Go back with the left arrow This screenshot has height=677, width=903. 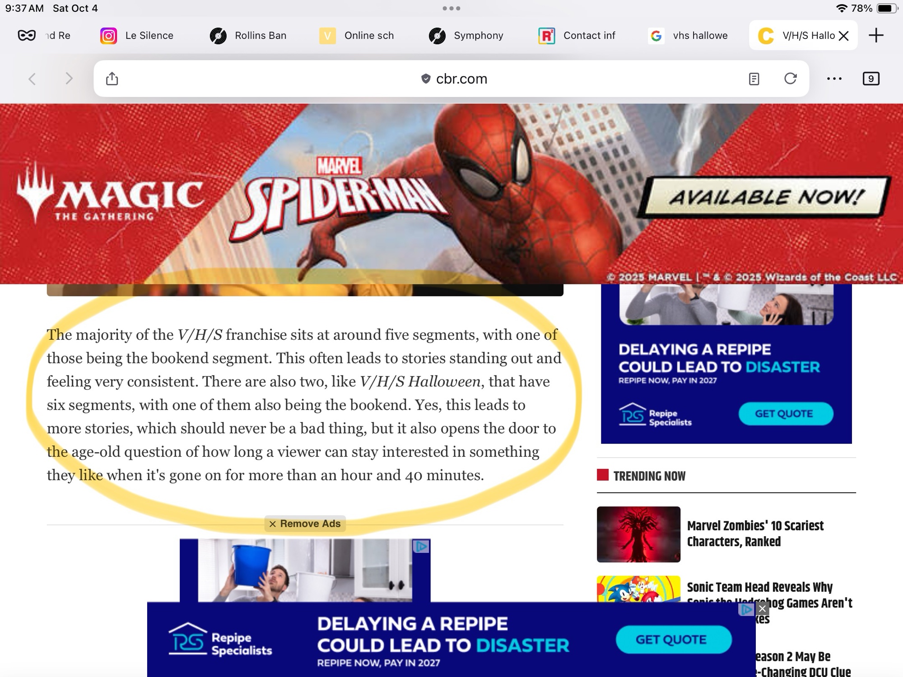pyautogui.click(x=32, y=79)
